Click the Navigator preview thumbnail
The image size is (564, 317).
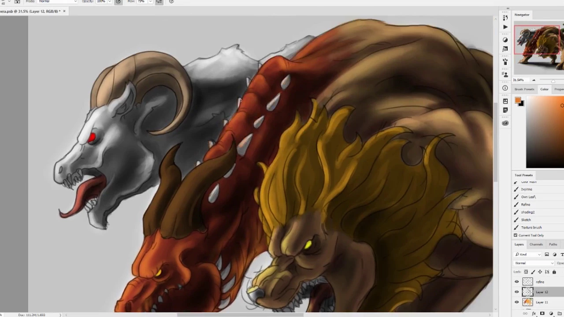click(539, 48)
